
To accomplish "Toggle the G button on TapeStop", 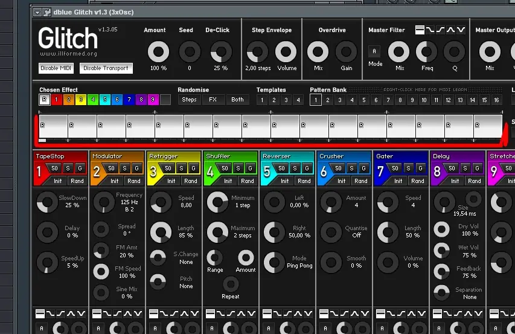I will click(x=80, y=168).
